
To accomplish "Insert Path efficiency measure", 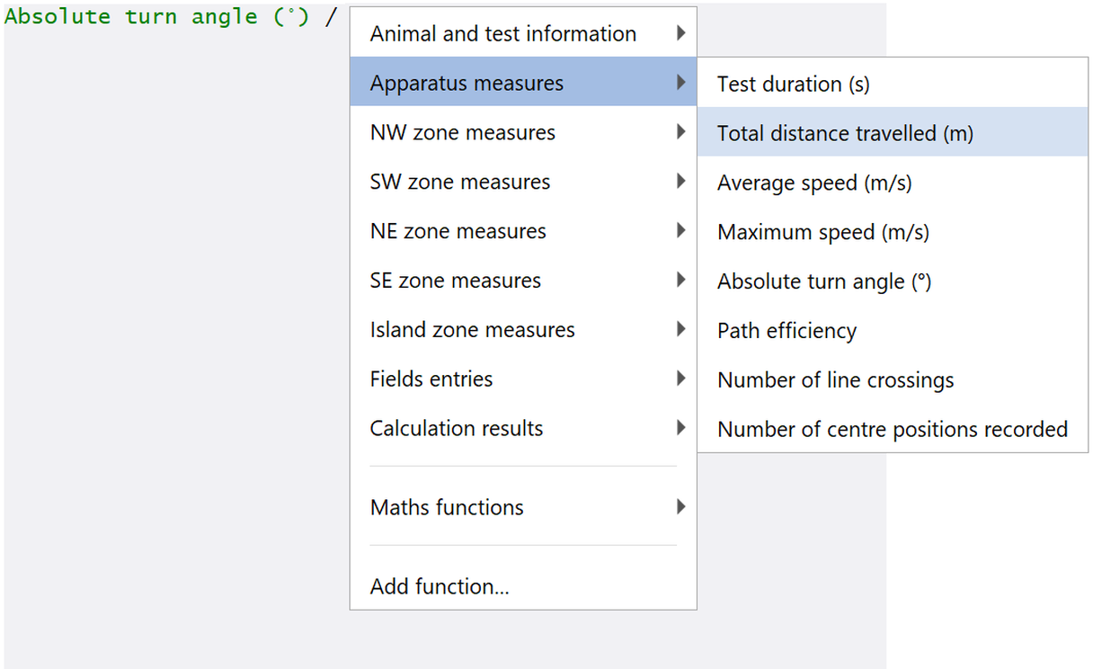I will pyautogui.click(x=893, y=331).
